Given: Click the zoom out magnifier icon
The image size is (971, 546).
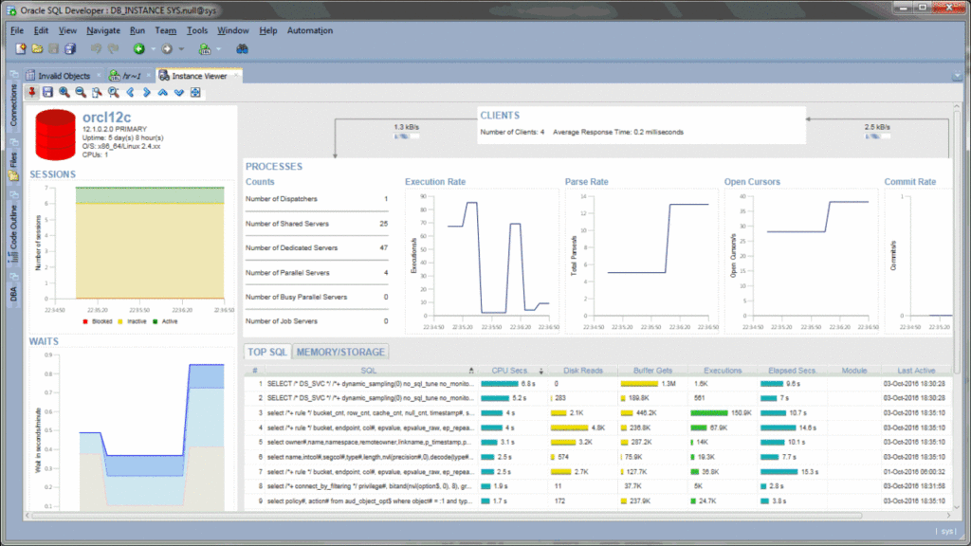Looking at the screenshot, I should (81, 92).
